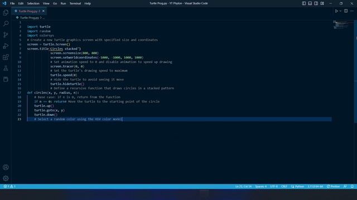Viewport: 357px width, 200px height.
Task: Open the editor More Actions ellipsis
Action: pyautogui.click(x=352, y=11)
